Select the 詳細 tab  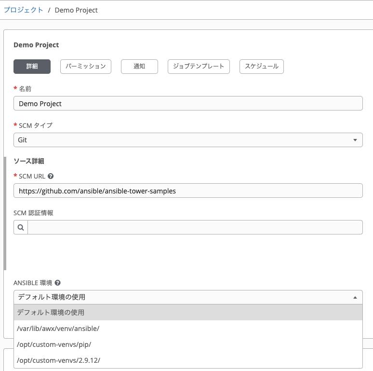(x=32, y=67)
